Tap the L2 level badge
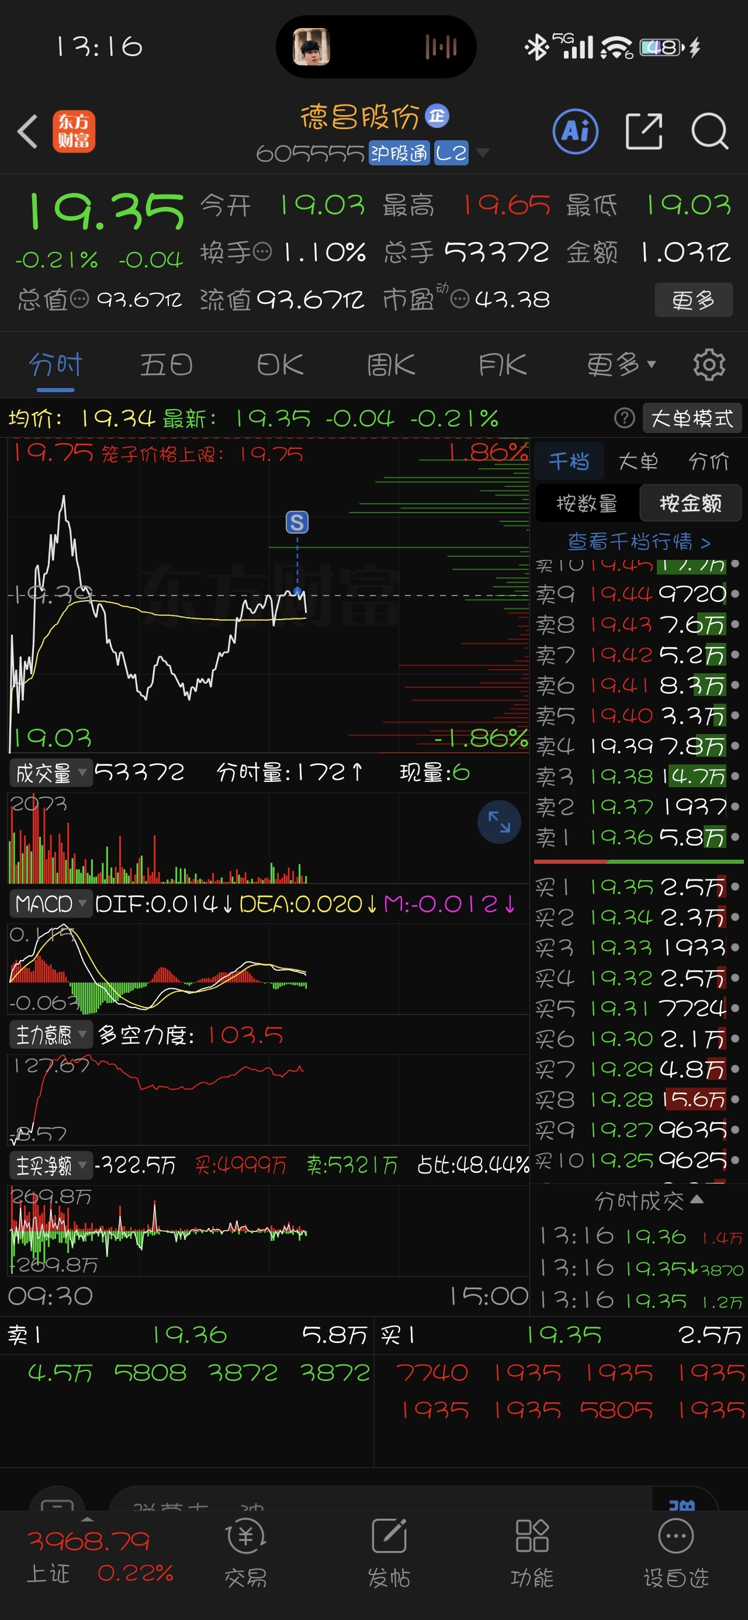 [451, 153]
